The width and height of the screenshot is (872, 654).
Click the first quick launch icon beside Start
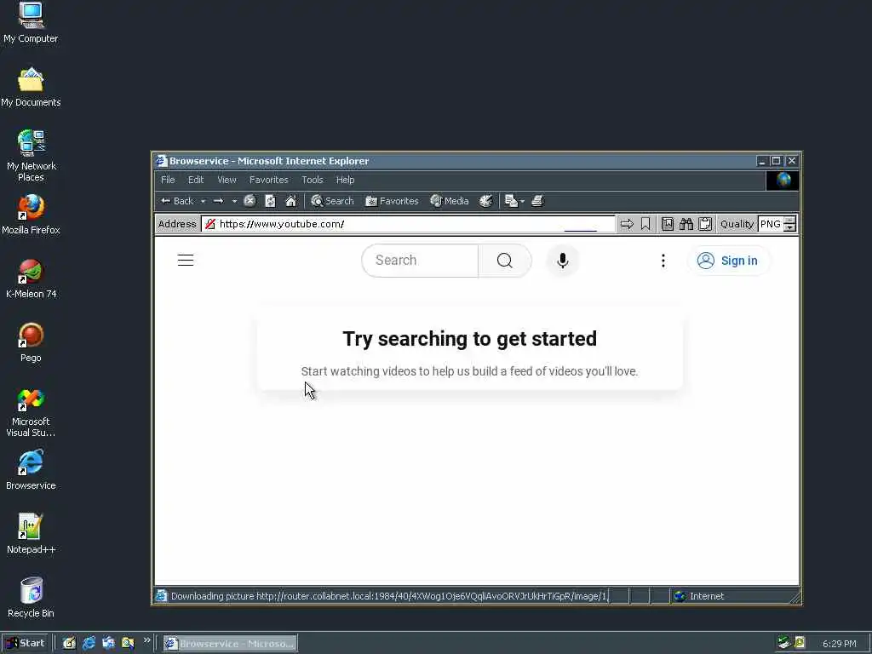tap(69, 644)
